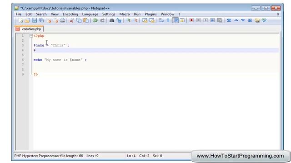Save the file using the Save icon
Screen dimensions: 291x163
coord(35,20)
